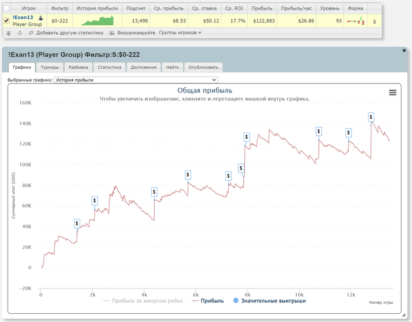Sort by the Ср. прибыль column header

(x=169, y=8)
